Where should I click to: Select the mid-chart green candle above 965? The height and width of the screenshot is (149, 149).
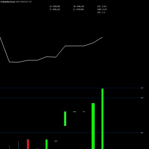click(65, 119)
